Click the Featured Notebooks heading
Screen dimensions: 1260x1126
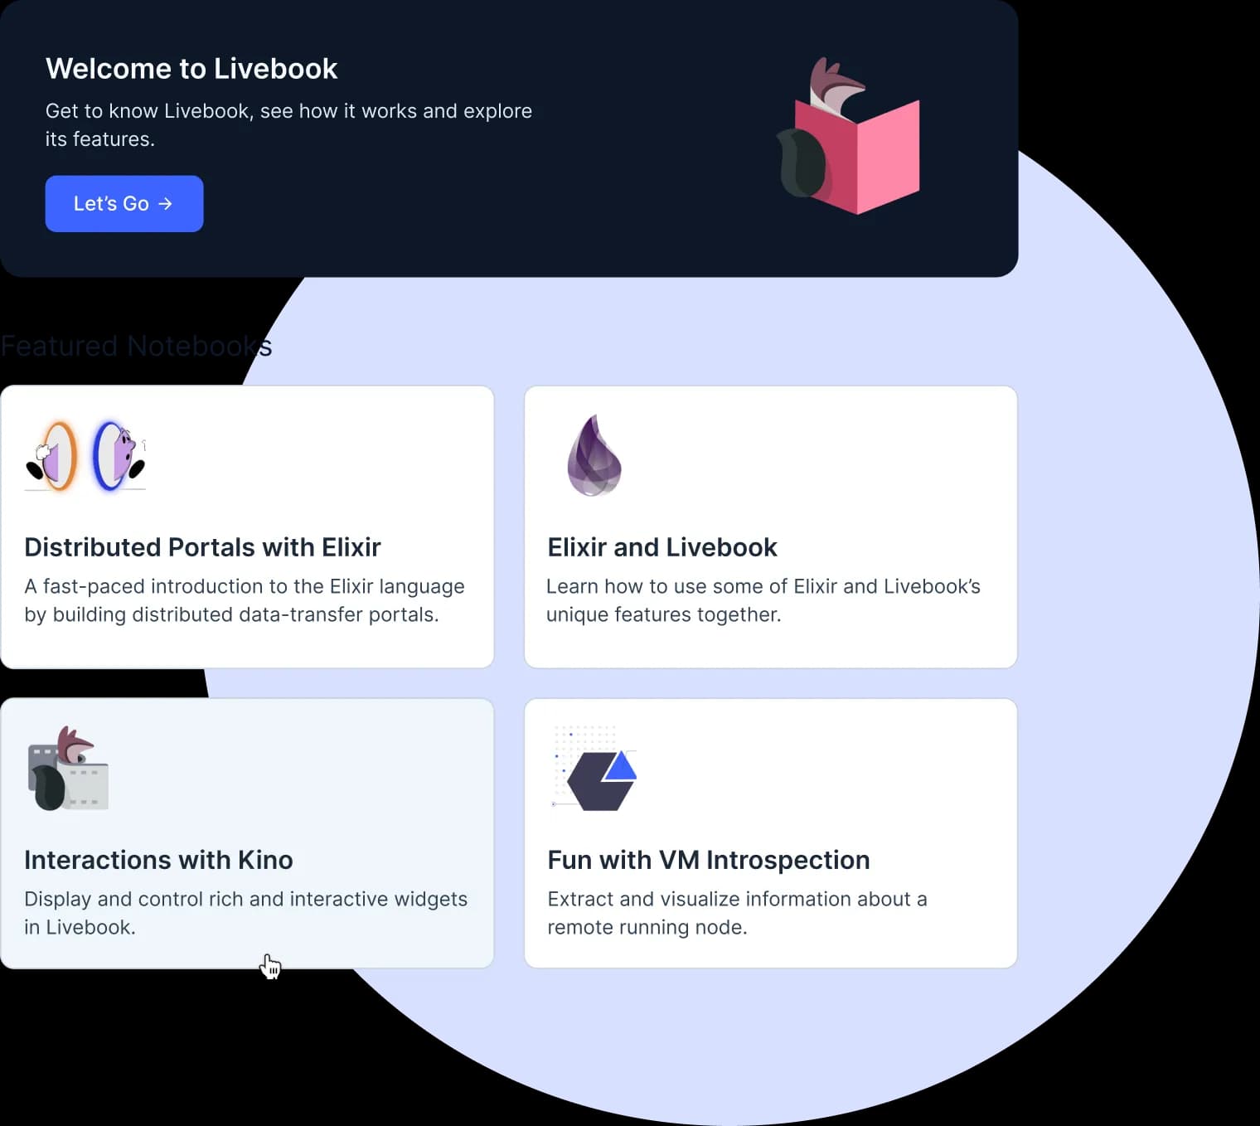(136, 346)
